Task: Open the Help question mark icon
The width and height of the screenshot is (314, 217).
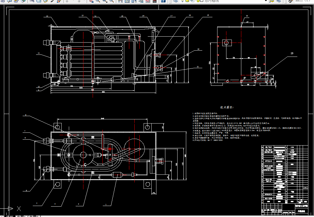Action: click(163, 1)
